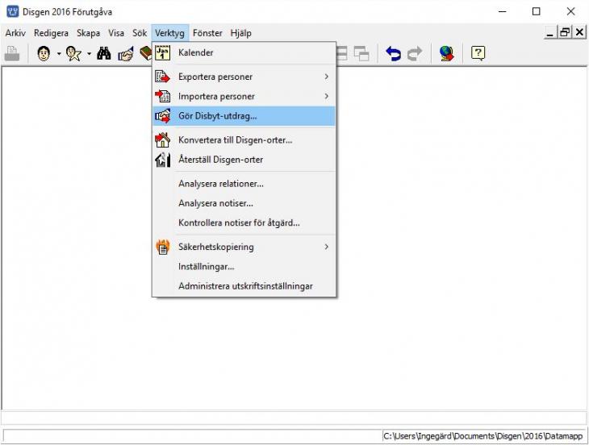Choose Analysera notiser... entry

244,203
